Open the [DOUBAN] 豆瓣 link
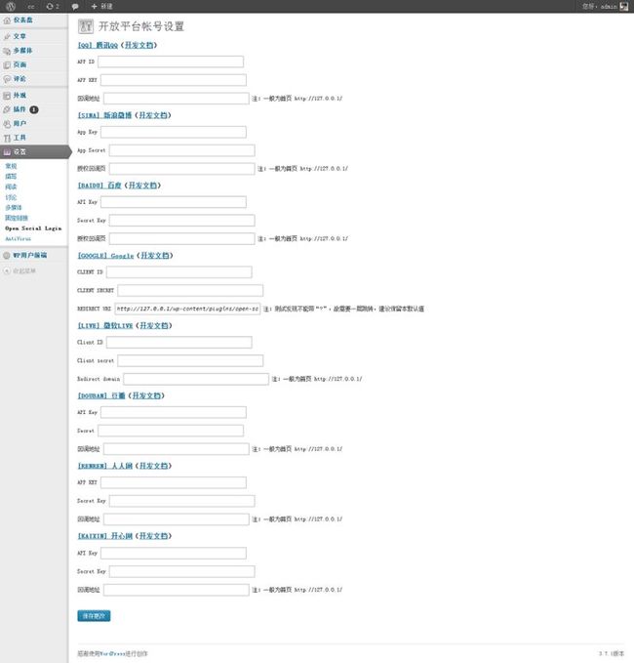This screenshot has height=663, width=634. [101, 396]
